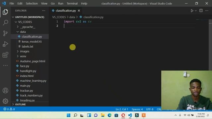The image size is (212, 119).
Task: Split the editor to the right
Action: click(x=201, y=11)
